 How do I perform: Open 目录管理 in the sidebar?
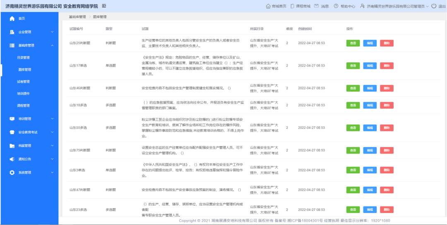point(23,58)
